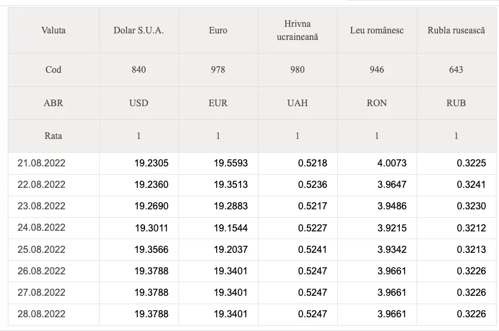Select the EUR abbreviation cell
499x331 pixels.
218,103
